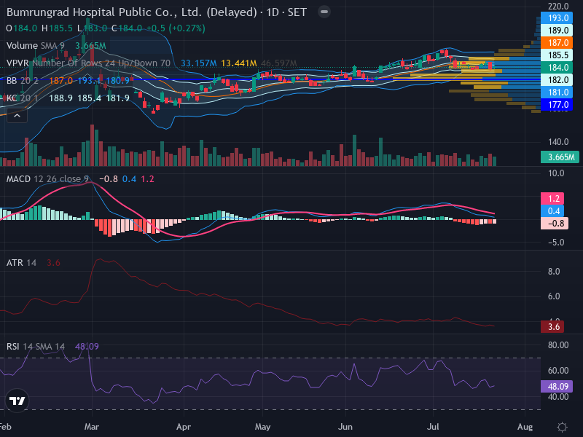Click the May label on time axis
This screenshot has width=583, height=437.
click(262, 427)
